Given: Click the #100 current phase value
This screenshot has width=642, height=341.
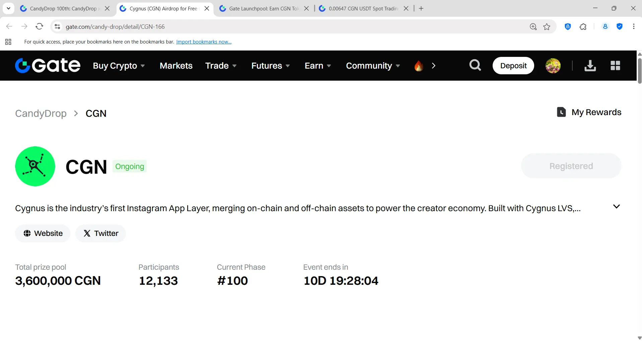Looking at the screenshot, I should click(x=232, y=281).
